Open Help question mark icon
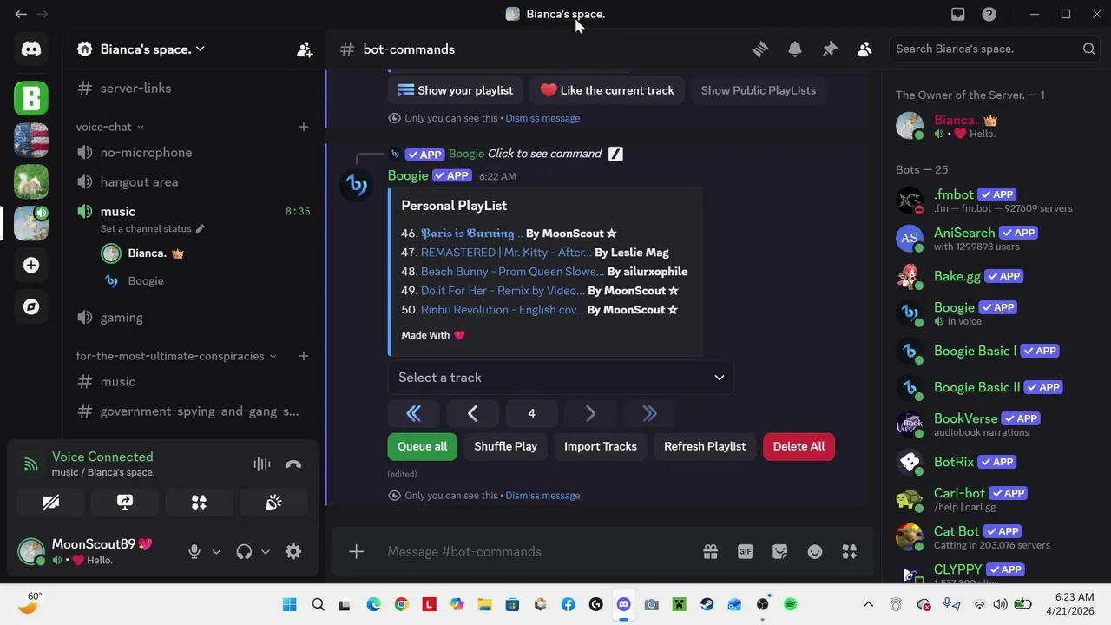The width and height of the screenshot is (1111, 625). point(989,14)
